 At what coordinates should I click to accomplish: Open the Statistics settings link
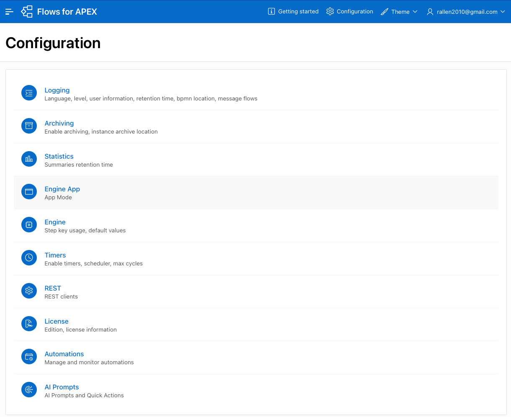point(59,156)
